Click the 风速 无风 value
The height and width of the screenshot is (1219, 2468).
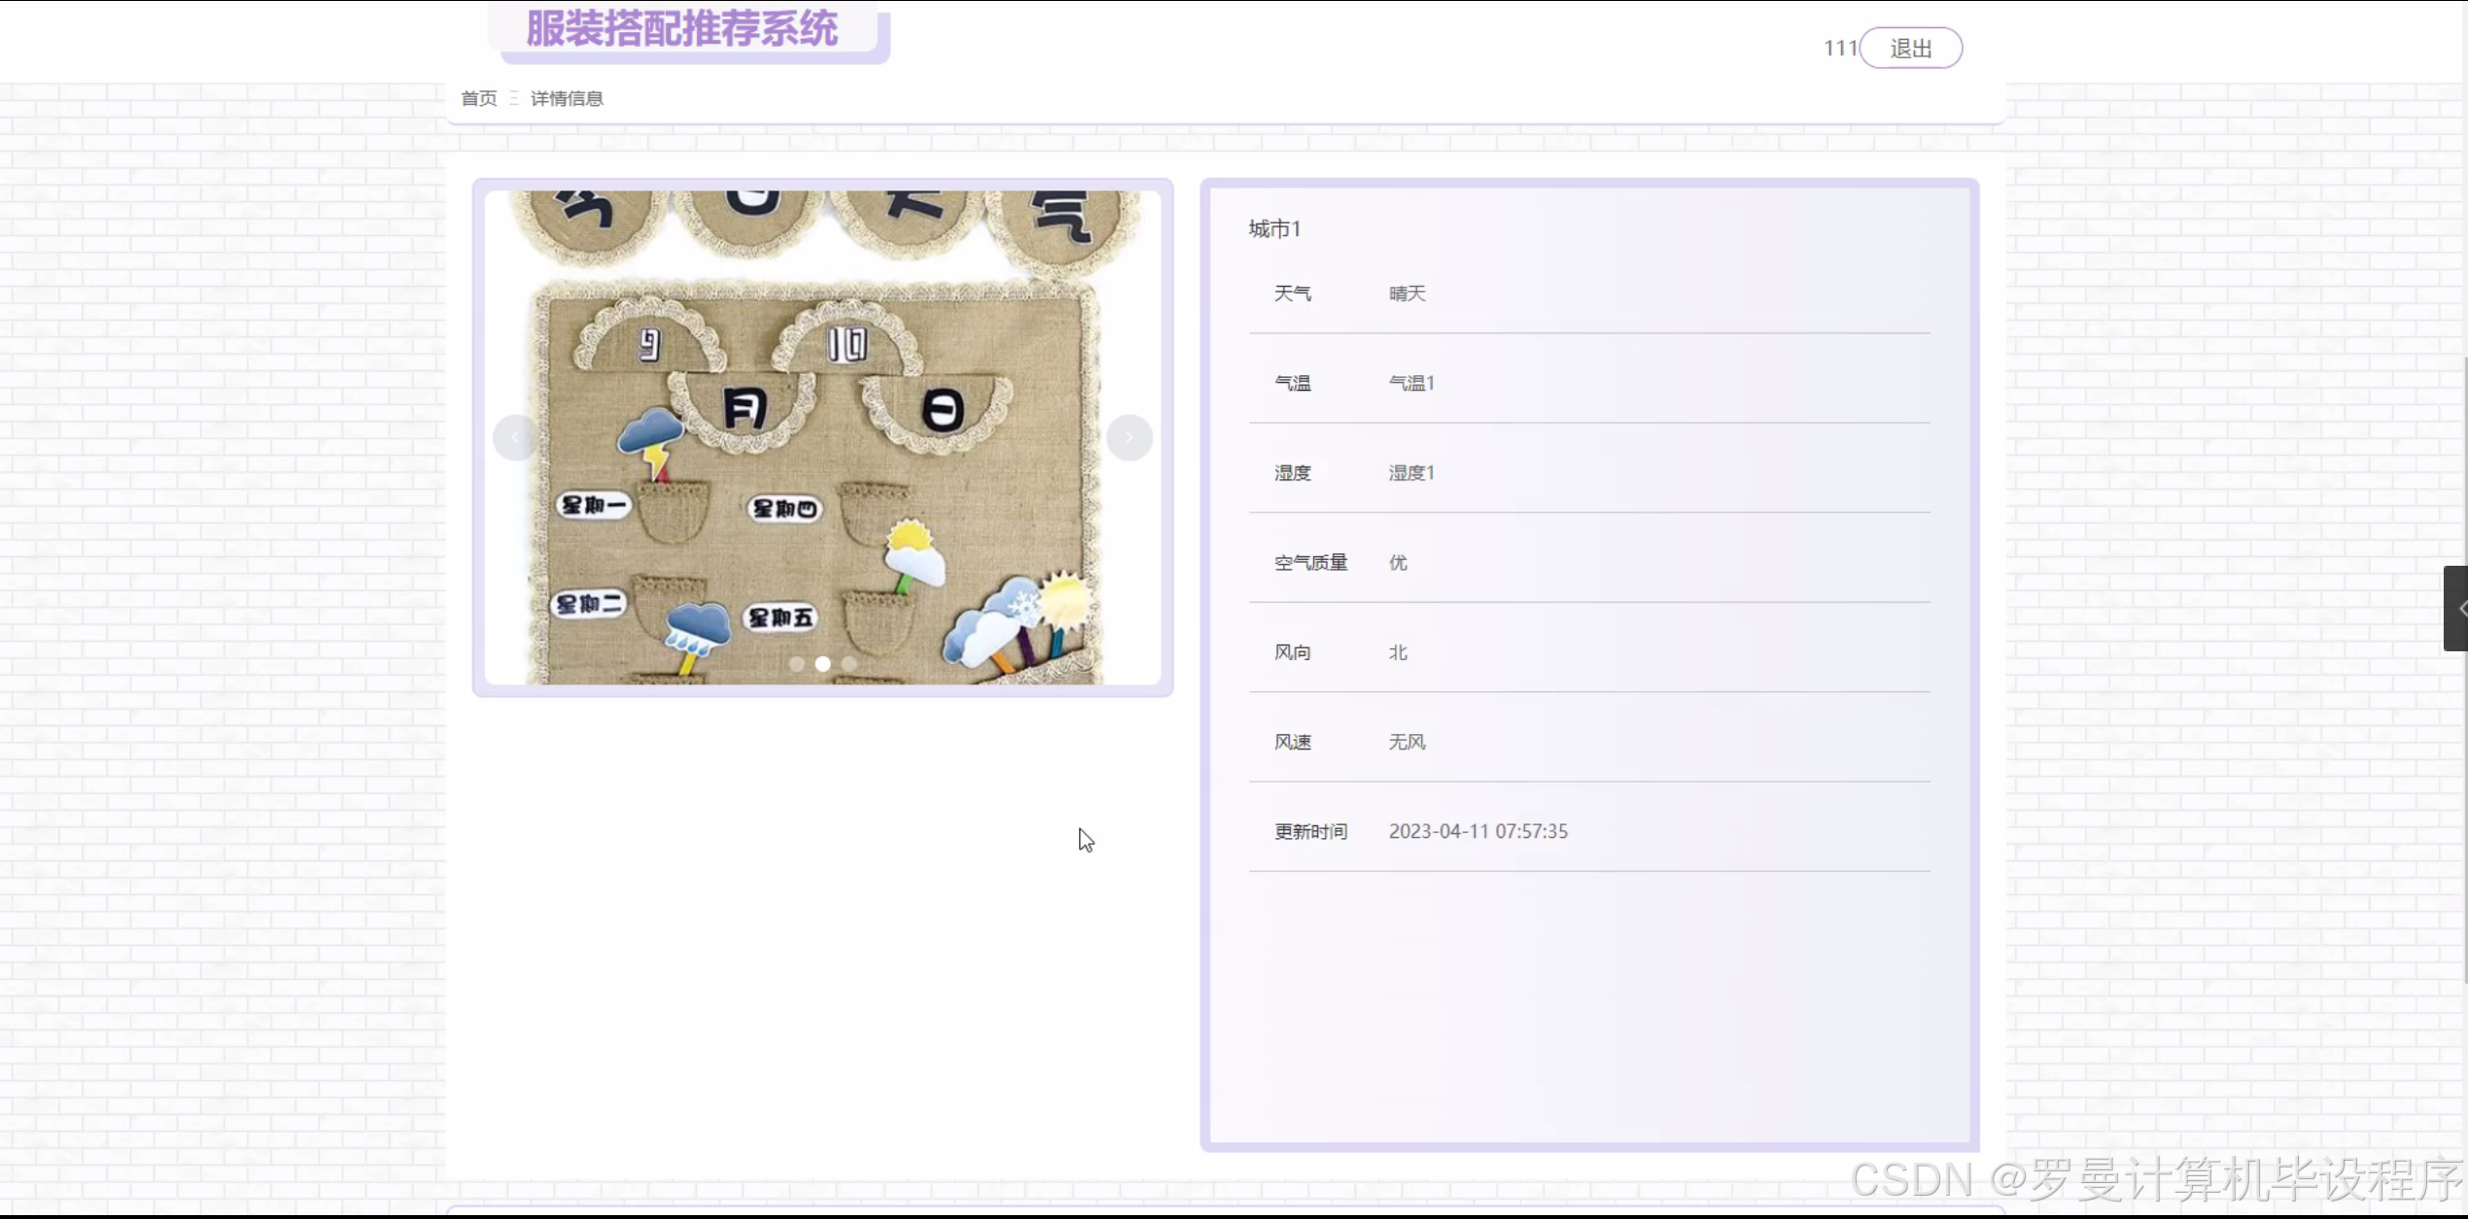(x=1407, y=742)
